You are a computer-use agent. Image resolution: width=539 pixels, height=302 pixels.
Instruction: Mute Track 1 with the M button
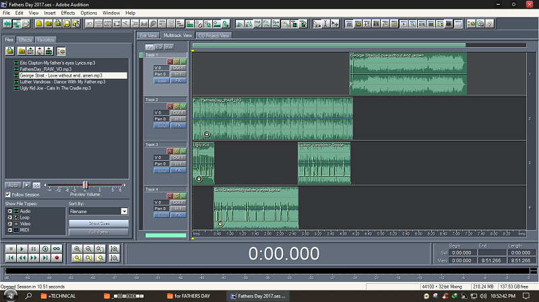click(x=183, y=61)
